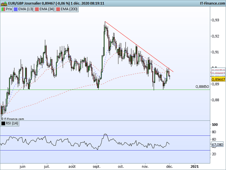Click the 0,93 price axis label
The width and height of the screenshot is (226, 170).
coord(215,20)
